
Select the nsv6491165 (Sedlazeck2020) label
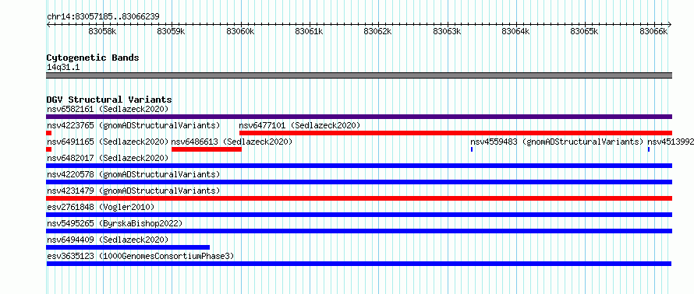[108, 142]
